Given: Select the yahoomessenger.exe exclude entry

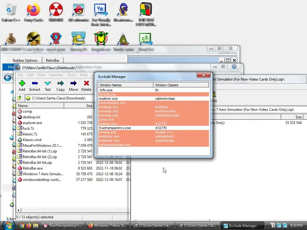Looking at the screenshot, I should click(x=154, y=145).
